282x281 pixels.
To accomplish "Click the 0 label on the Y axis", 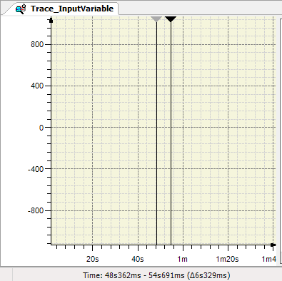I will click(x=41, y=128).
